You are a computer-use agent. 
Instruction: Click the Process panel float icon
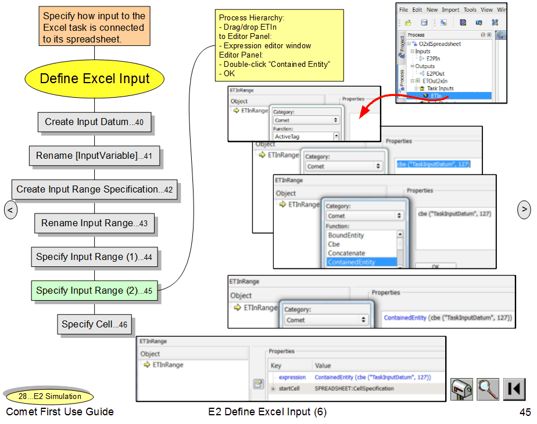[x=483, y=35]
